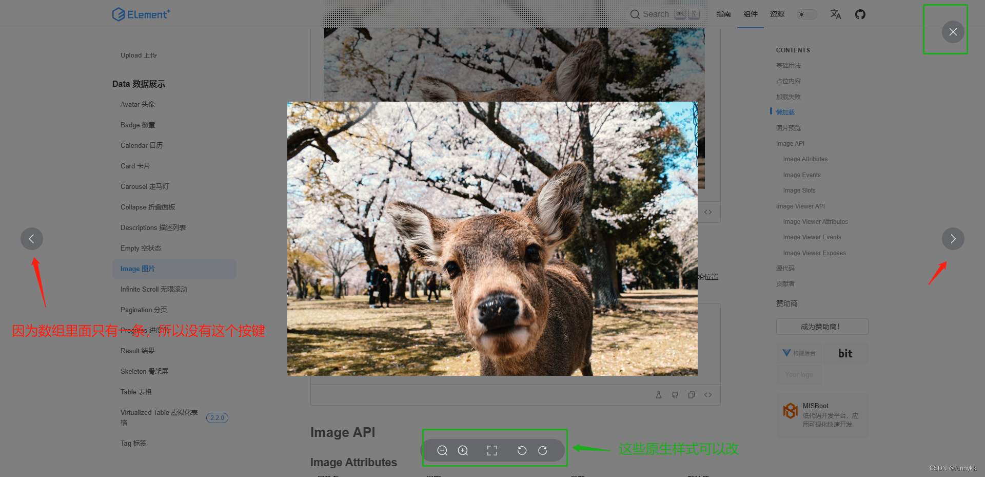The width and height of the screenshot is (985, 477).
Task: Jump to Image Viewer Events section
Action: 812,237
